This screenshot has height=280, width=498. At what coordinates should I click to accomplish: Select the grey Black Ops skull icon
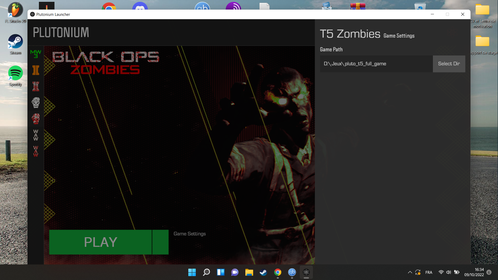[36, 103]
